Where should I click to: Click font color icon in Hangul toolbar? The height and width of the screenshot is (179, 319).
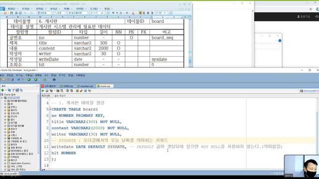(x=133, y=13)
